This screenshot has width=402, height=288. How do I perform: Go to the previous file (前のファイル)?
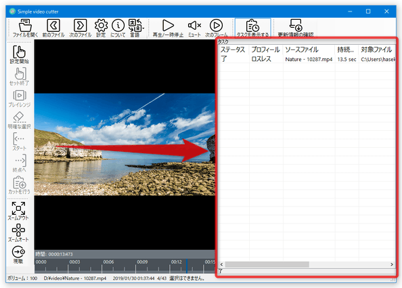[x=53, y=28]
